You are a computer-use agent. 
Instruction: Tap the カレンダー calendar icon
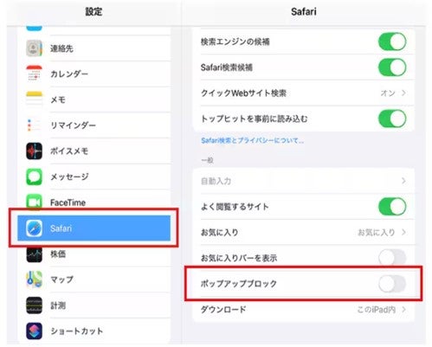pos(34,74)
